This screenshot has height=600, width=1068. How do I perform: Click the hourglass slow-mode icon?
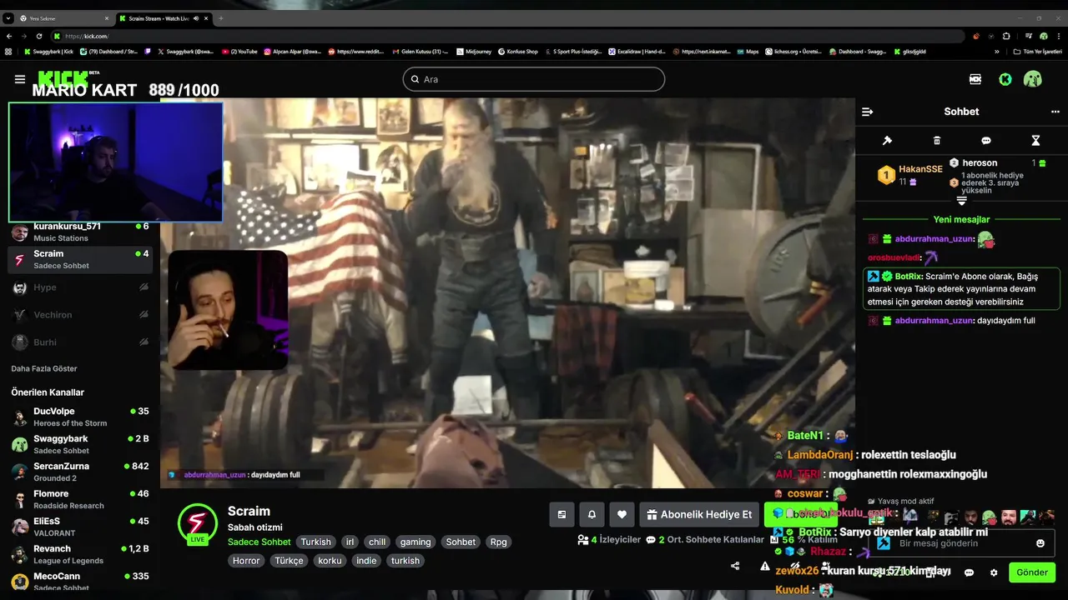click(x=1035, y=141)
